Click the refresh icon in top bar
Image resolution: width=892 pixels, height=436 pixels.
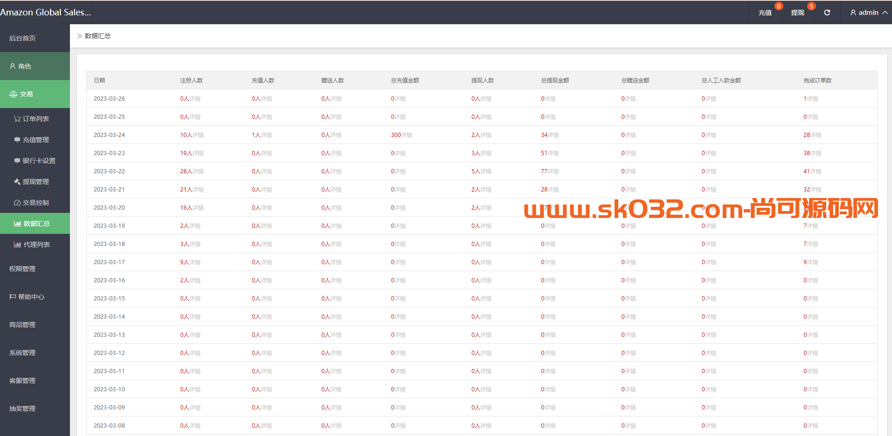[827, 13]
